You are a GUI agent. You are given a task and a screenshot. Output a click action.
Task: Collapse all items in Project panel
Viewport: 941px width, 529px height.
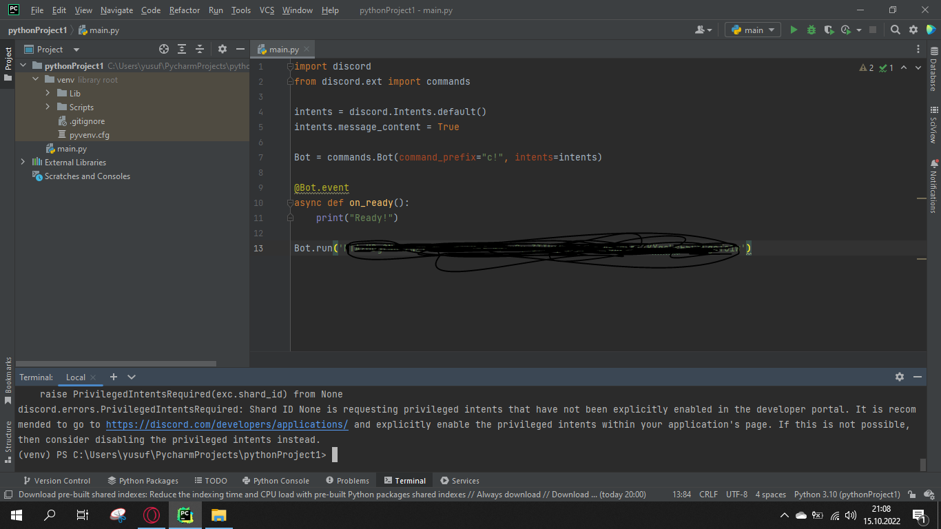click(x=200, y=49)
